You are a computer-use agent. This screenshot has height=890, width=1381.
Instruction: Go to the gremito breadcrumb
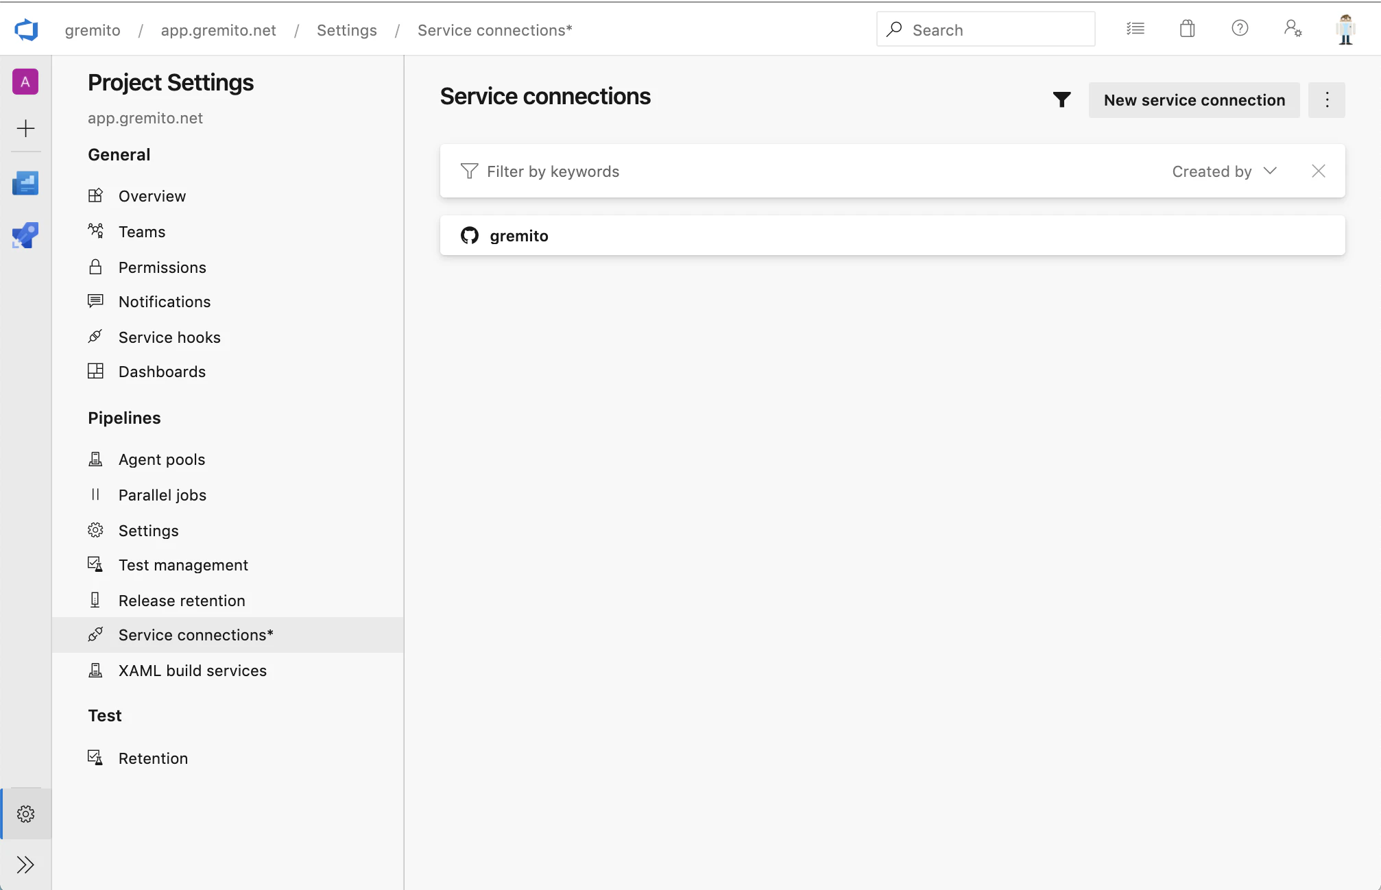[93, 30]
